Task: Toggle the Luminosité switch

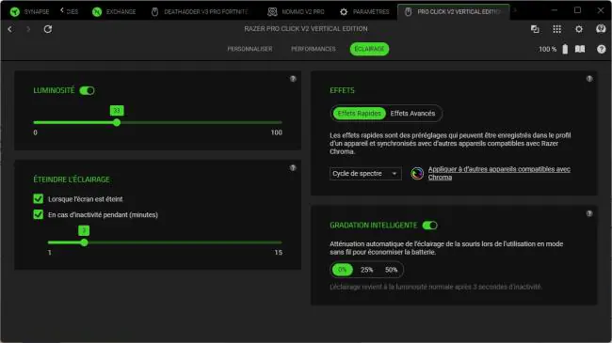Action: click(87, 90)
